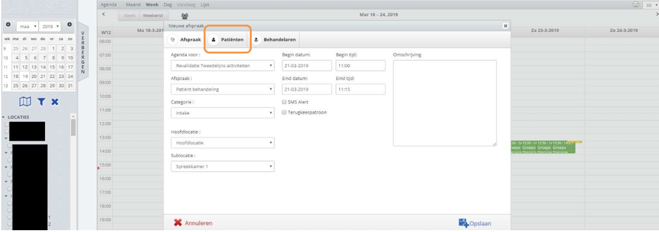Enable the Terugkeerpatroon checkbox

tap(285, 112)
